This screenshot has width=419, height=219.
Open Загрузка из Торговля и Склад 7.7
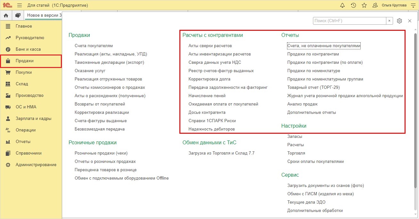pyautogui.click(x=221, y=153)
